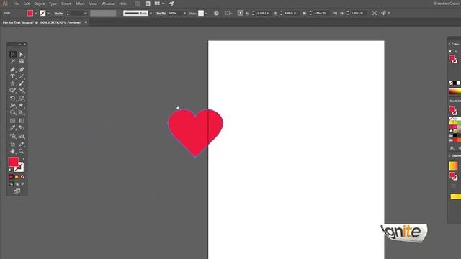
Task: Click the Recolor Artwork icon
Action: (216, 13)
